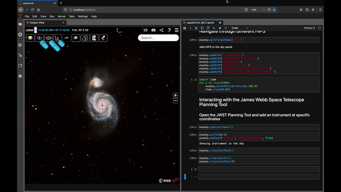
Task: Open the Help menu
Action: (94, 16)
